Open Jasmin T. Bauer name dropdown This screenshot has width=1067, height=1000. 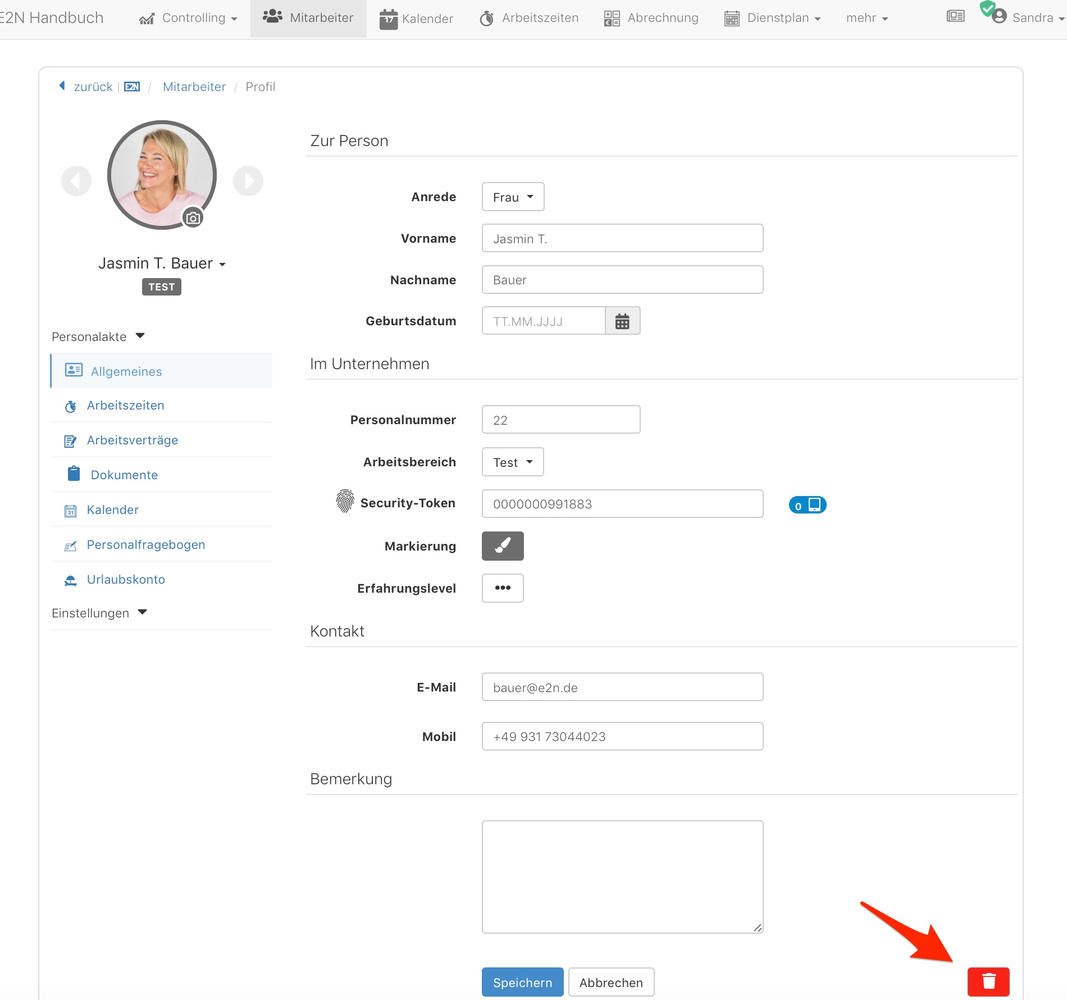[x=162, y=263]
